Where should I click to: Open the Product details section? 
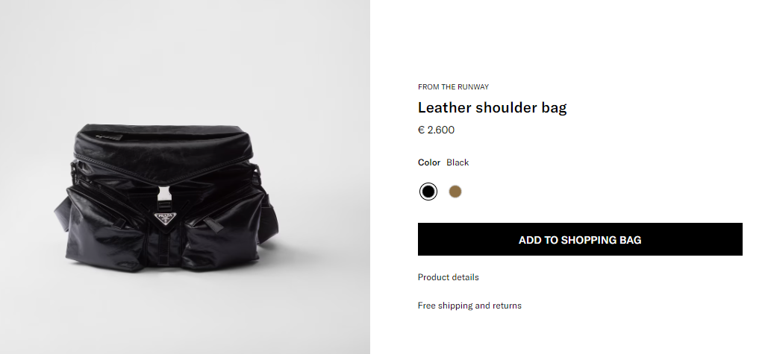tap(448, 277)
